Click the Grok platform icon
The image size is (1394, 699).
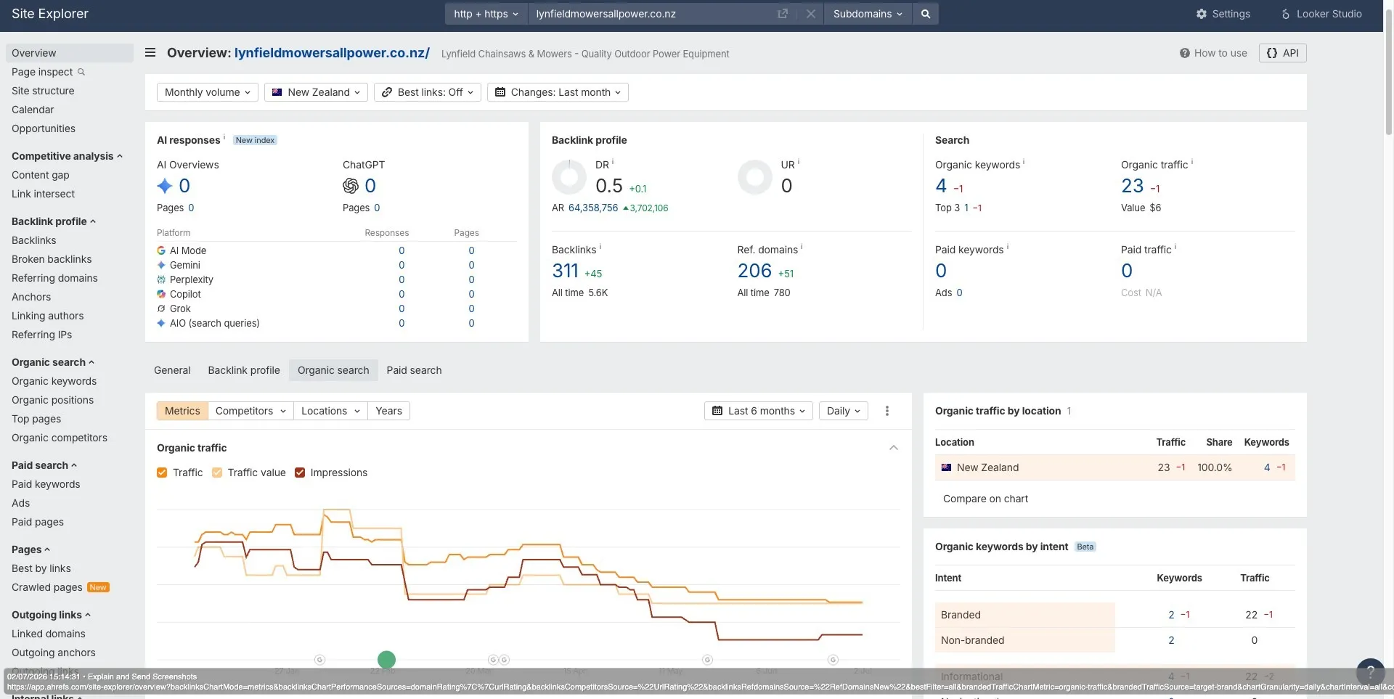coord(161,308)
